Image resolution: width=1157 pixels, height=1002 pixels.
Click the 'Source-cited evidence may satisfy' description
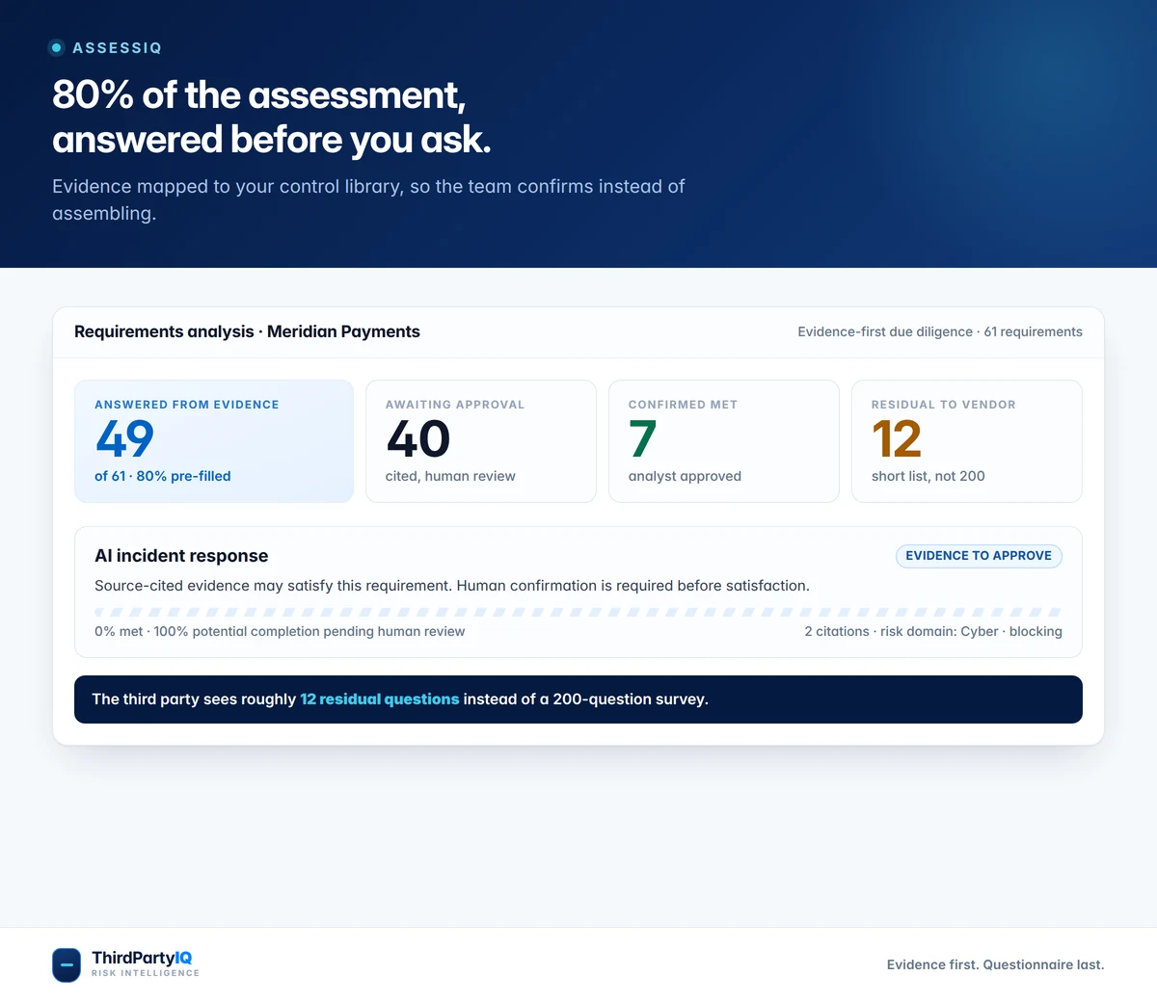[x=452, y=586]
